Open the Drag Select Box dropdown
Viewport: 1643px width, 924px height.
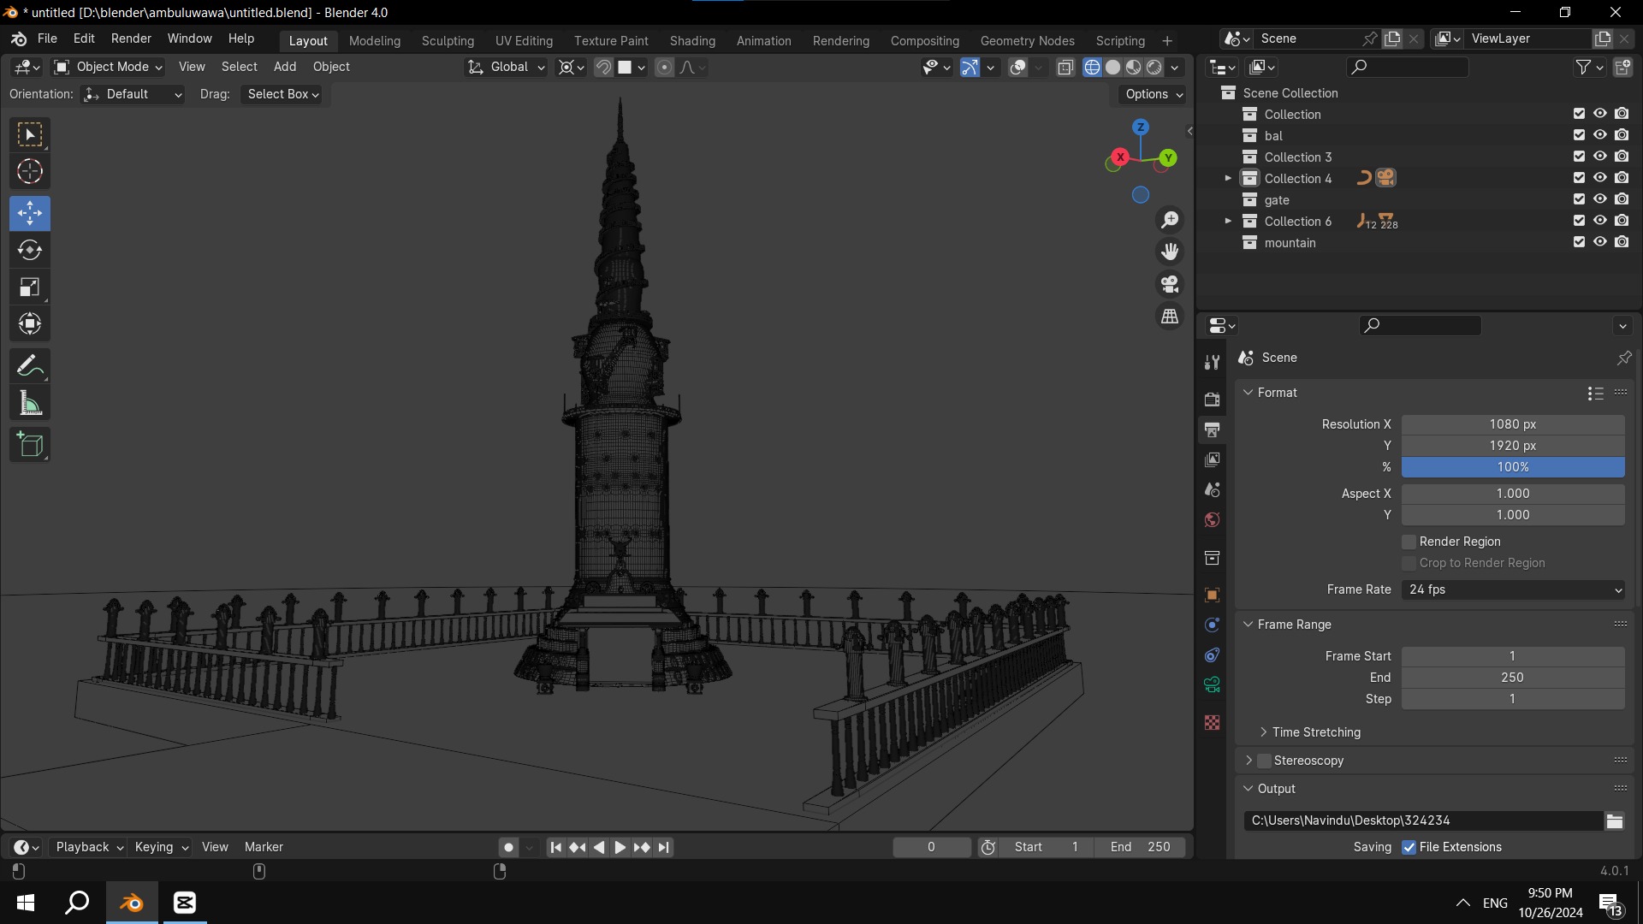[283, 94]
